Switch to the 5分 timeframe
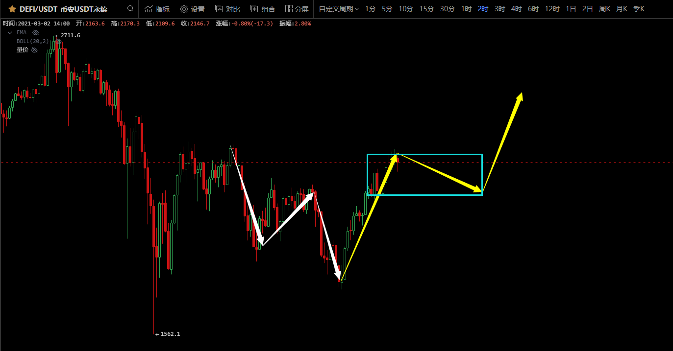This screenshot has height=351, width=673. tap(387, 9)
